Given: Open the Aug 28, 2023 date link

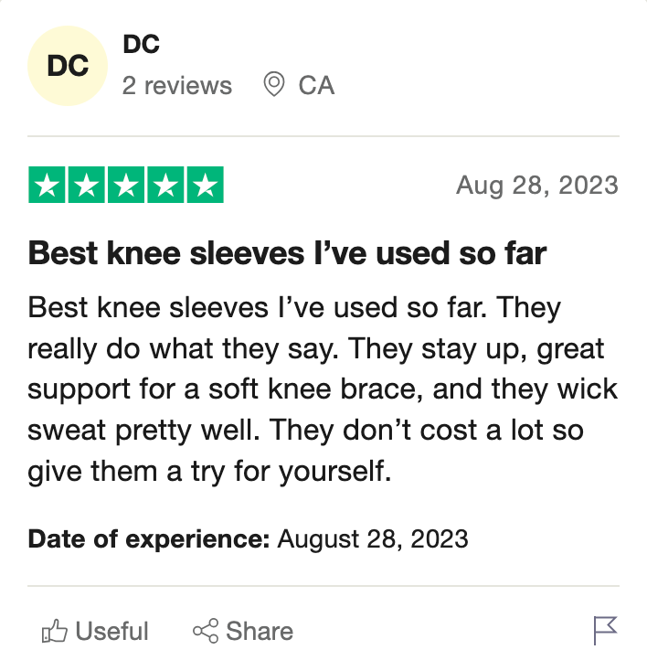Looking at the screenshot, I should coord(537,186).
